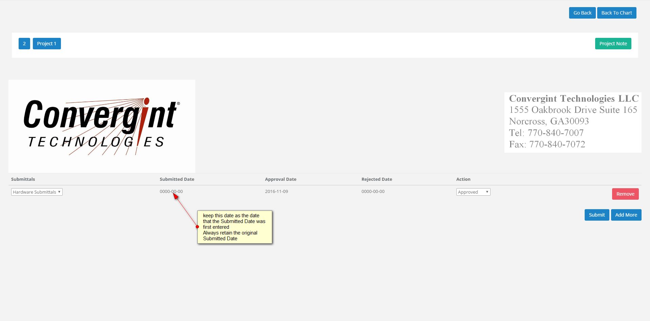The height and width of the screenshot is (321, 650).
Task: Click the Norcross, GA30093 line
Action: pos(549,121)
